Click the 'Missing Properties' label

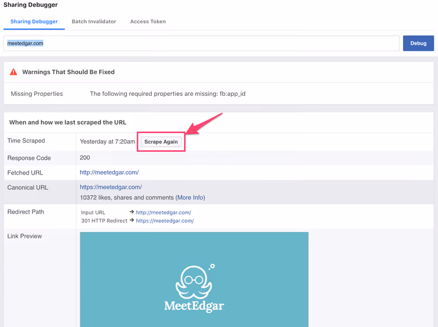pos(37,94)
